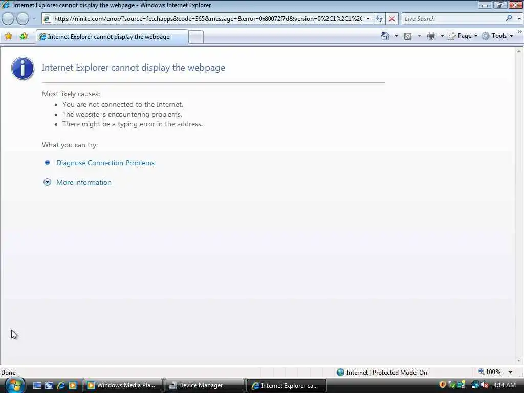Click Switch between windows quick launch icon
The image size is (524, 393).
(x=49, y=386)
